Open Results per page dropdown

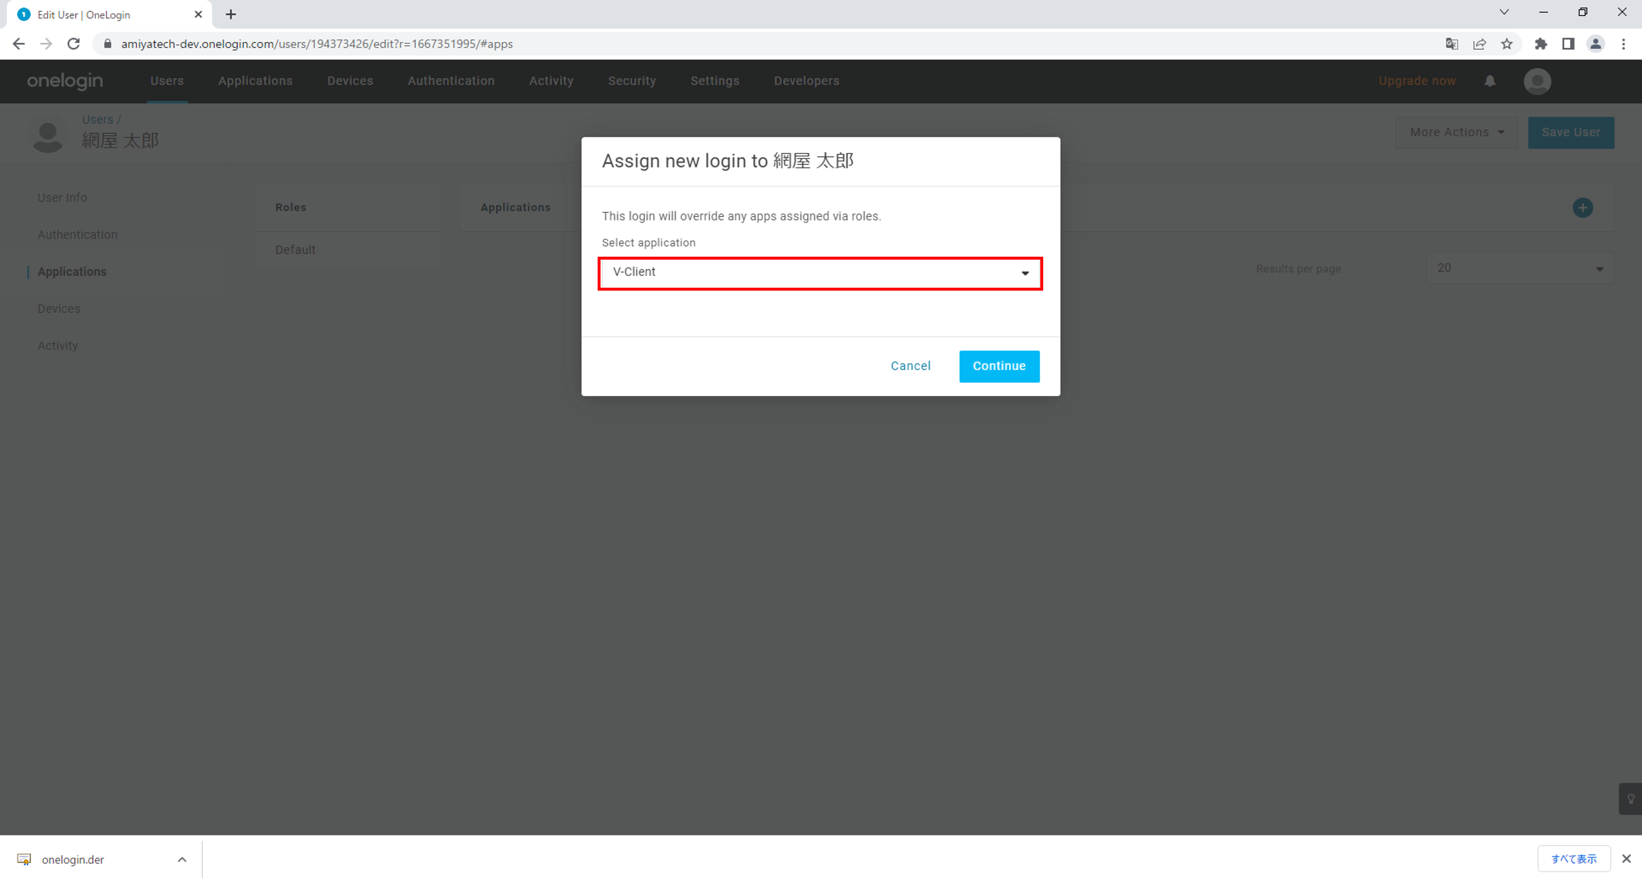pyautogui.click(x=1520, y=268)
